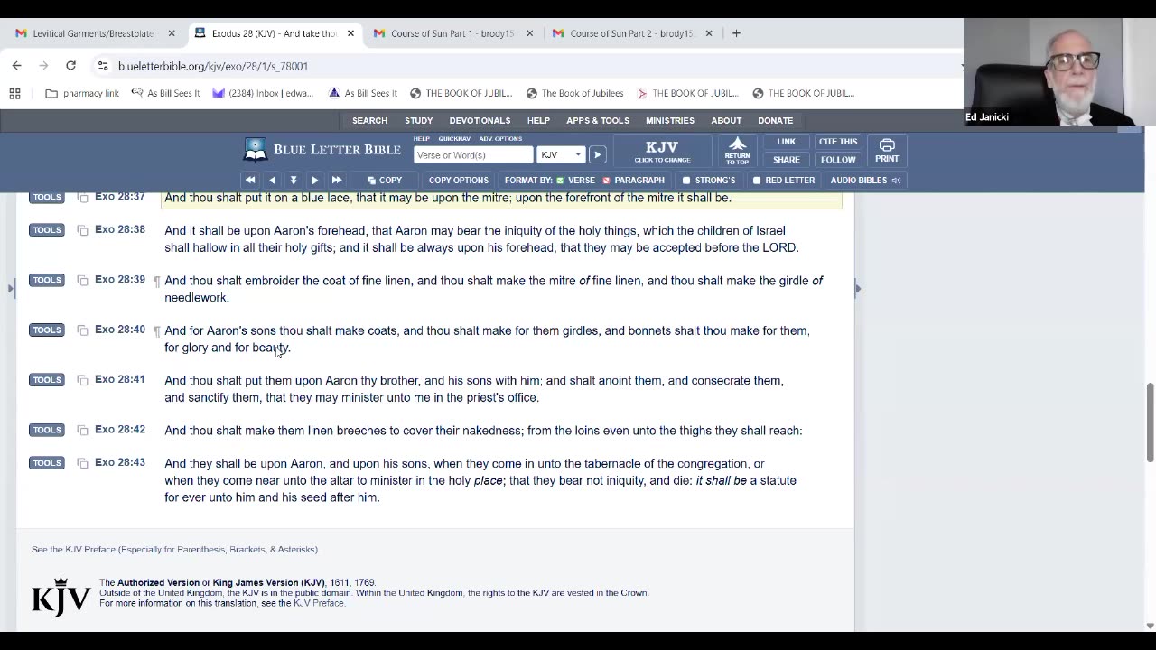The image size is (1156, 650).
Task: Open Tools menu for Exo 28:40
Action: (x=47, y=330)
